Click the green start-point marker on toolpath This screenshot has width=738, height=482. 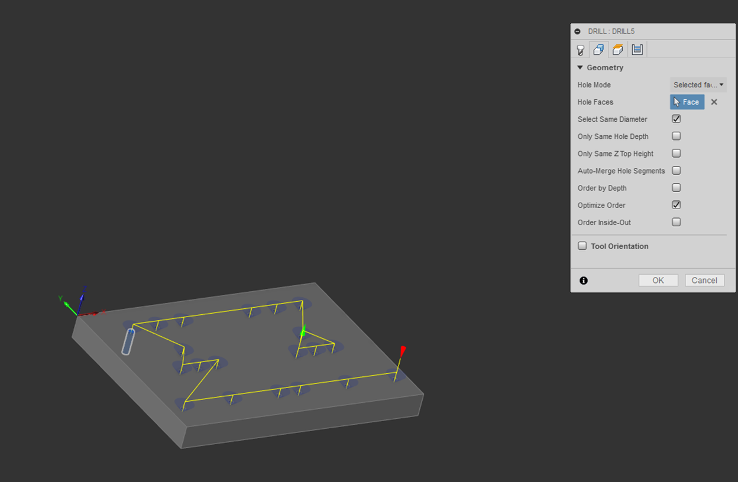[303, 333]
